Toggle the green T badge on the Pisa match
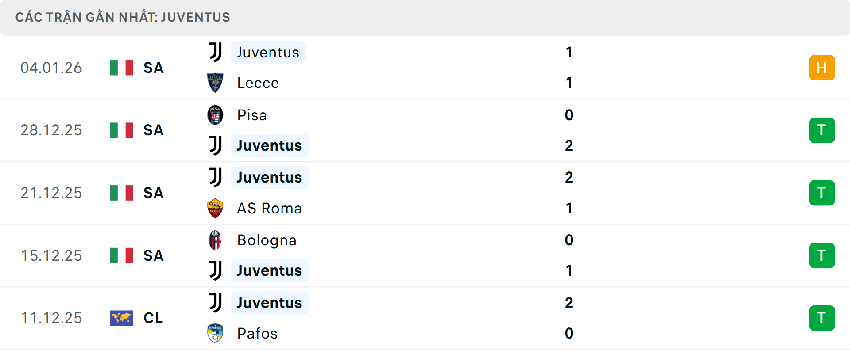The image size is (850, 350). (822, 130)
